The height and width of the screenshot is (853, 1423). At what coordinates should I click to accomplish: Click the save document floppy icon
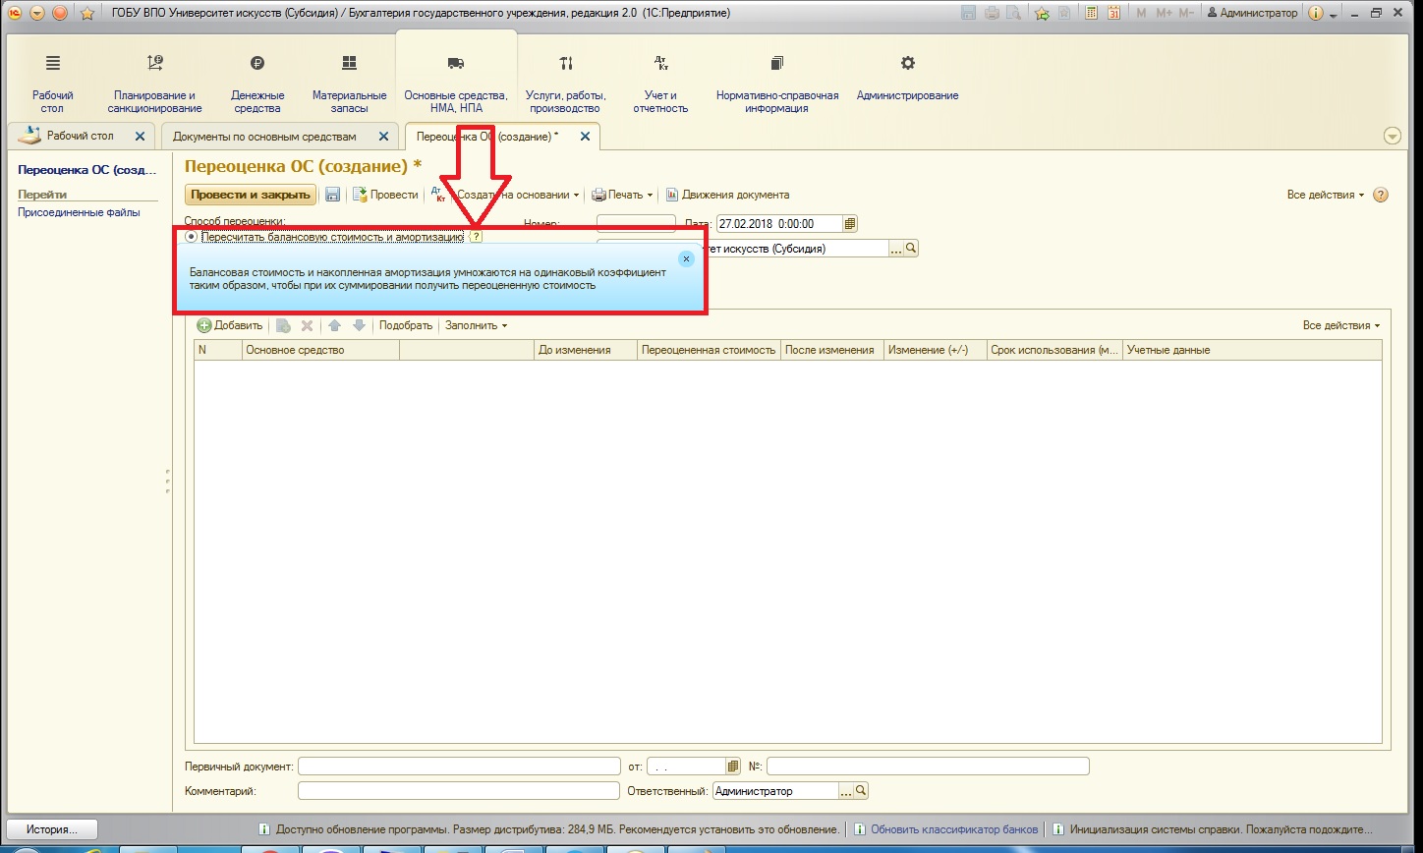click(x=332, y=195)
